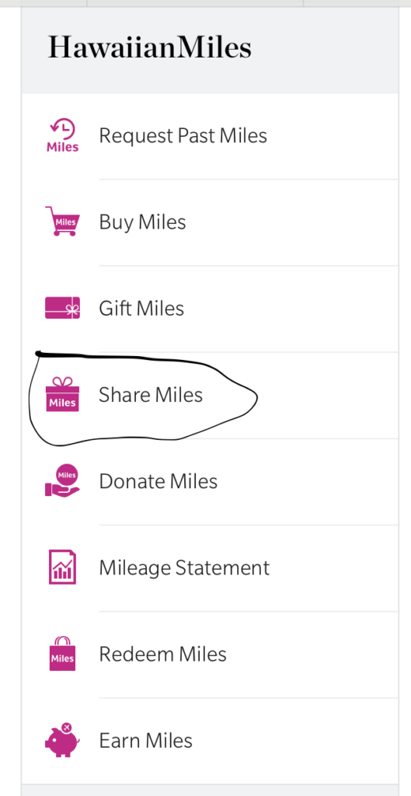Click the shopping bag Miles icon
This screenshot has width=411, height=796.
coord(62,653)
